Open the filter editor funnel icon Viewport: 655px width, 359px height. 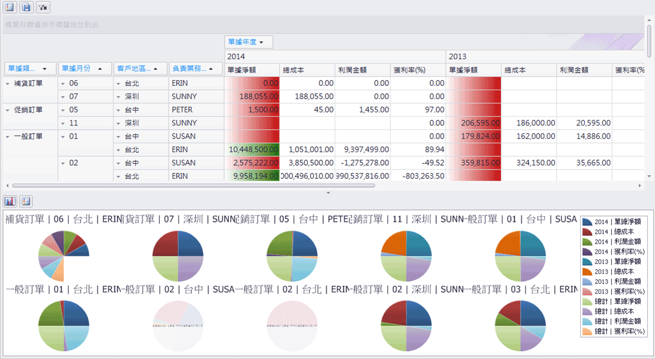43,7
